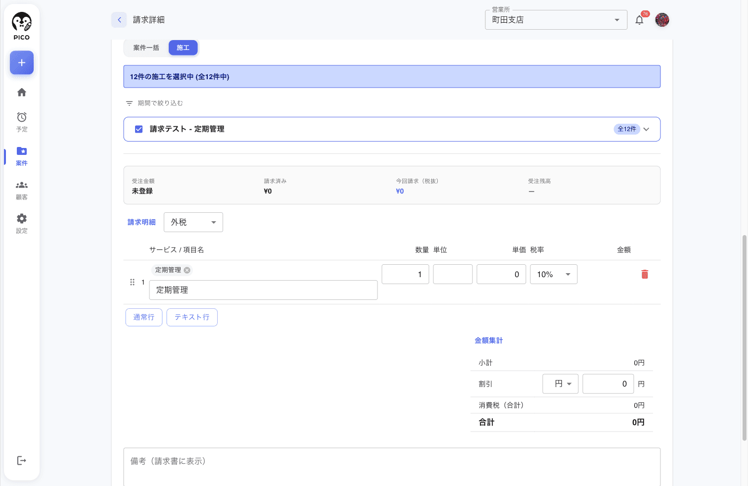Screen dimensions: 748x486
Task: Click the 割引 discount amount field
Action: coord(608,384)
